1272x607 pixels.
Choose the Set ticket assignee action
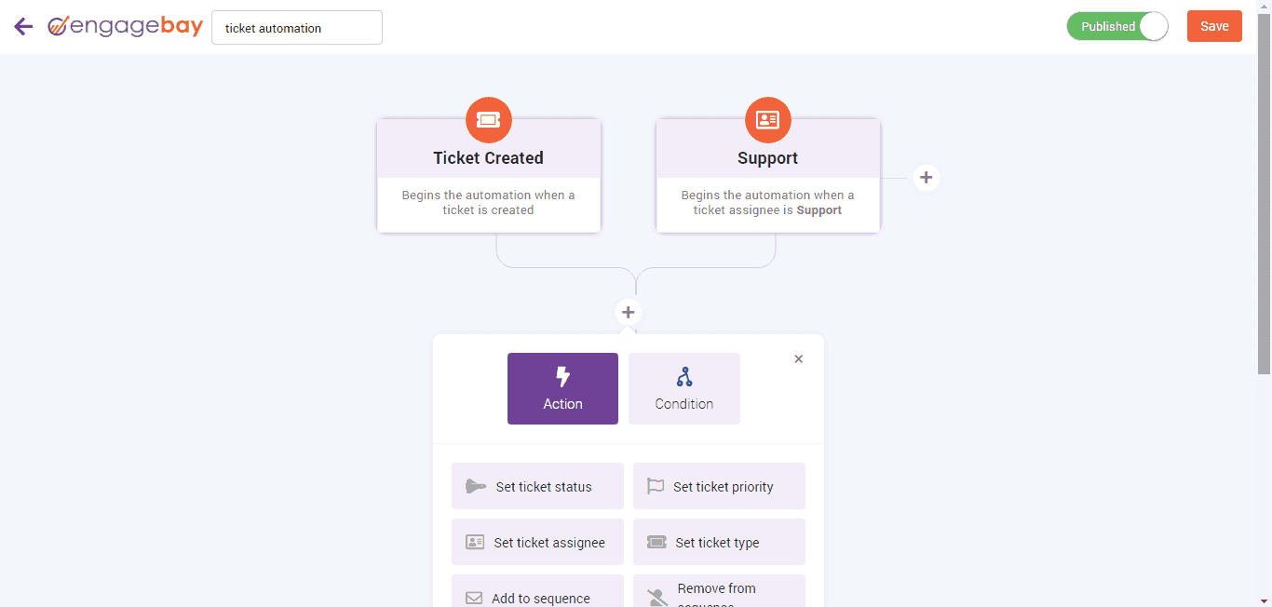(537, 542)
